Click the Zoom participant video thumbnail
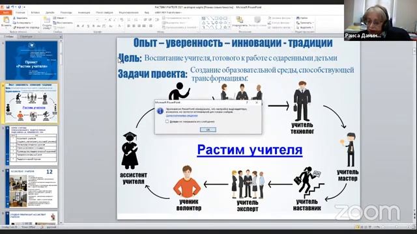Image resolution: width=417 pixels, height=234 pixels. (x=381, y=20)
